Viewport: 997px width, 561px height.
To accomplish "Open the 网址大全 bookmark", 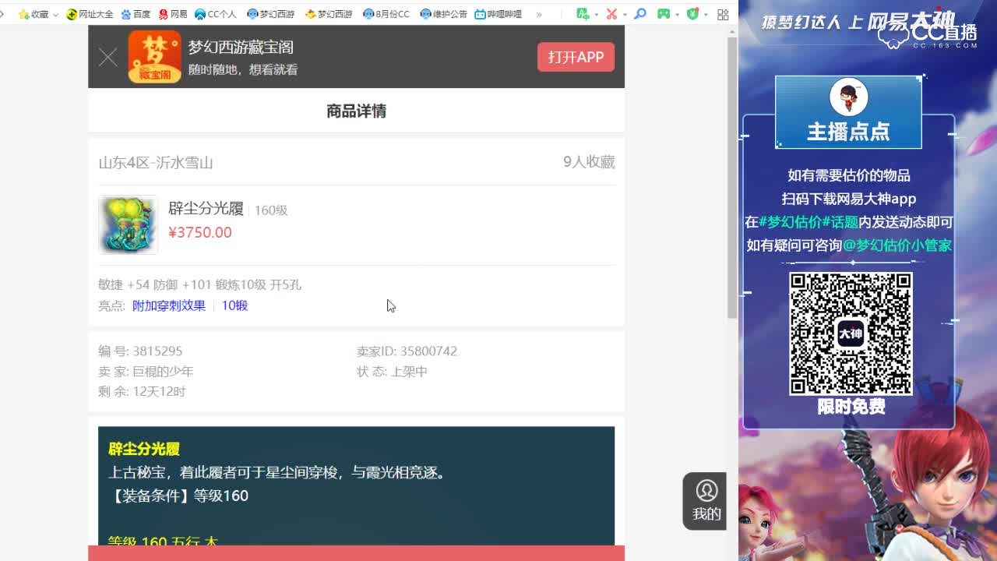I will pos(90,14).
